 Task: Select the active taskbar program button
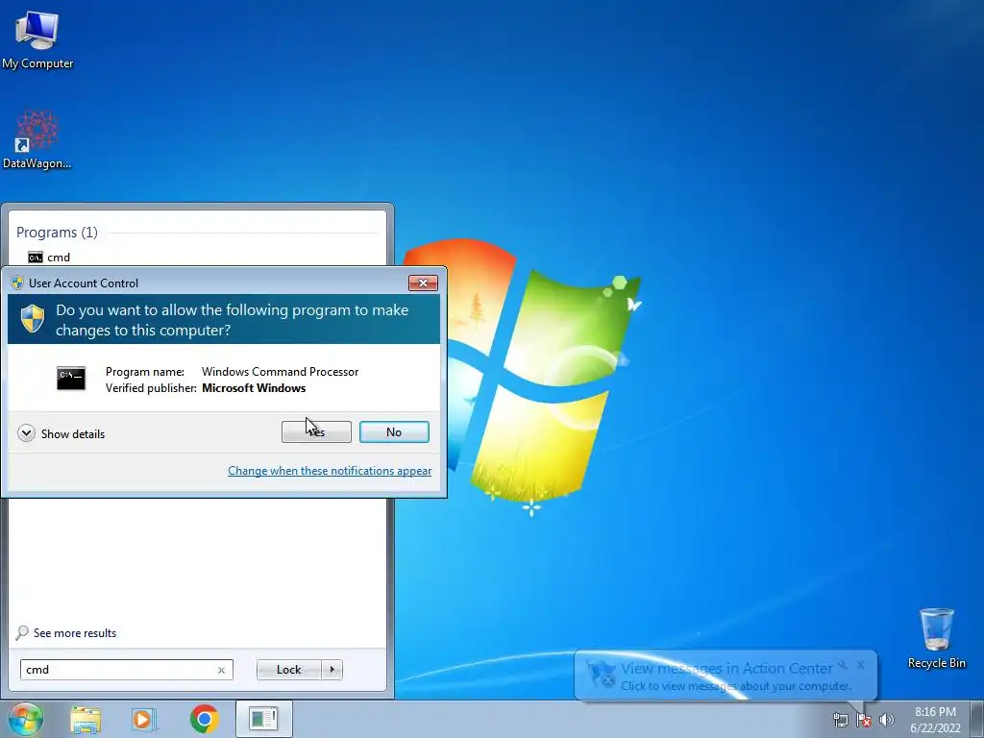coord(263,719)
